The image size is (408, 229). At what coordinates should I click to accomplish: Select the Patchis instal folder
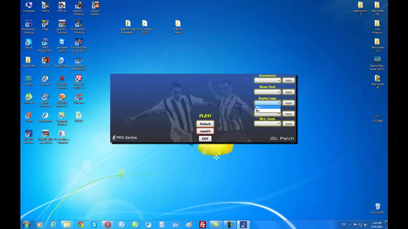[x=178, y=27]
